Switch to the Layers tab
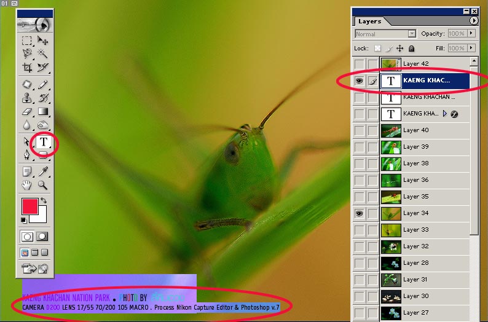 [x=369, y=21]
